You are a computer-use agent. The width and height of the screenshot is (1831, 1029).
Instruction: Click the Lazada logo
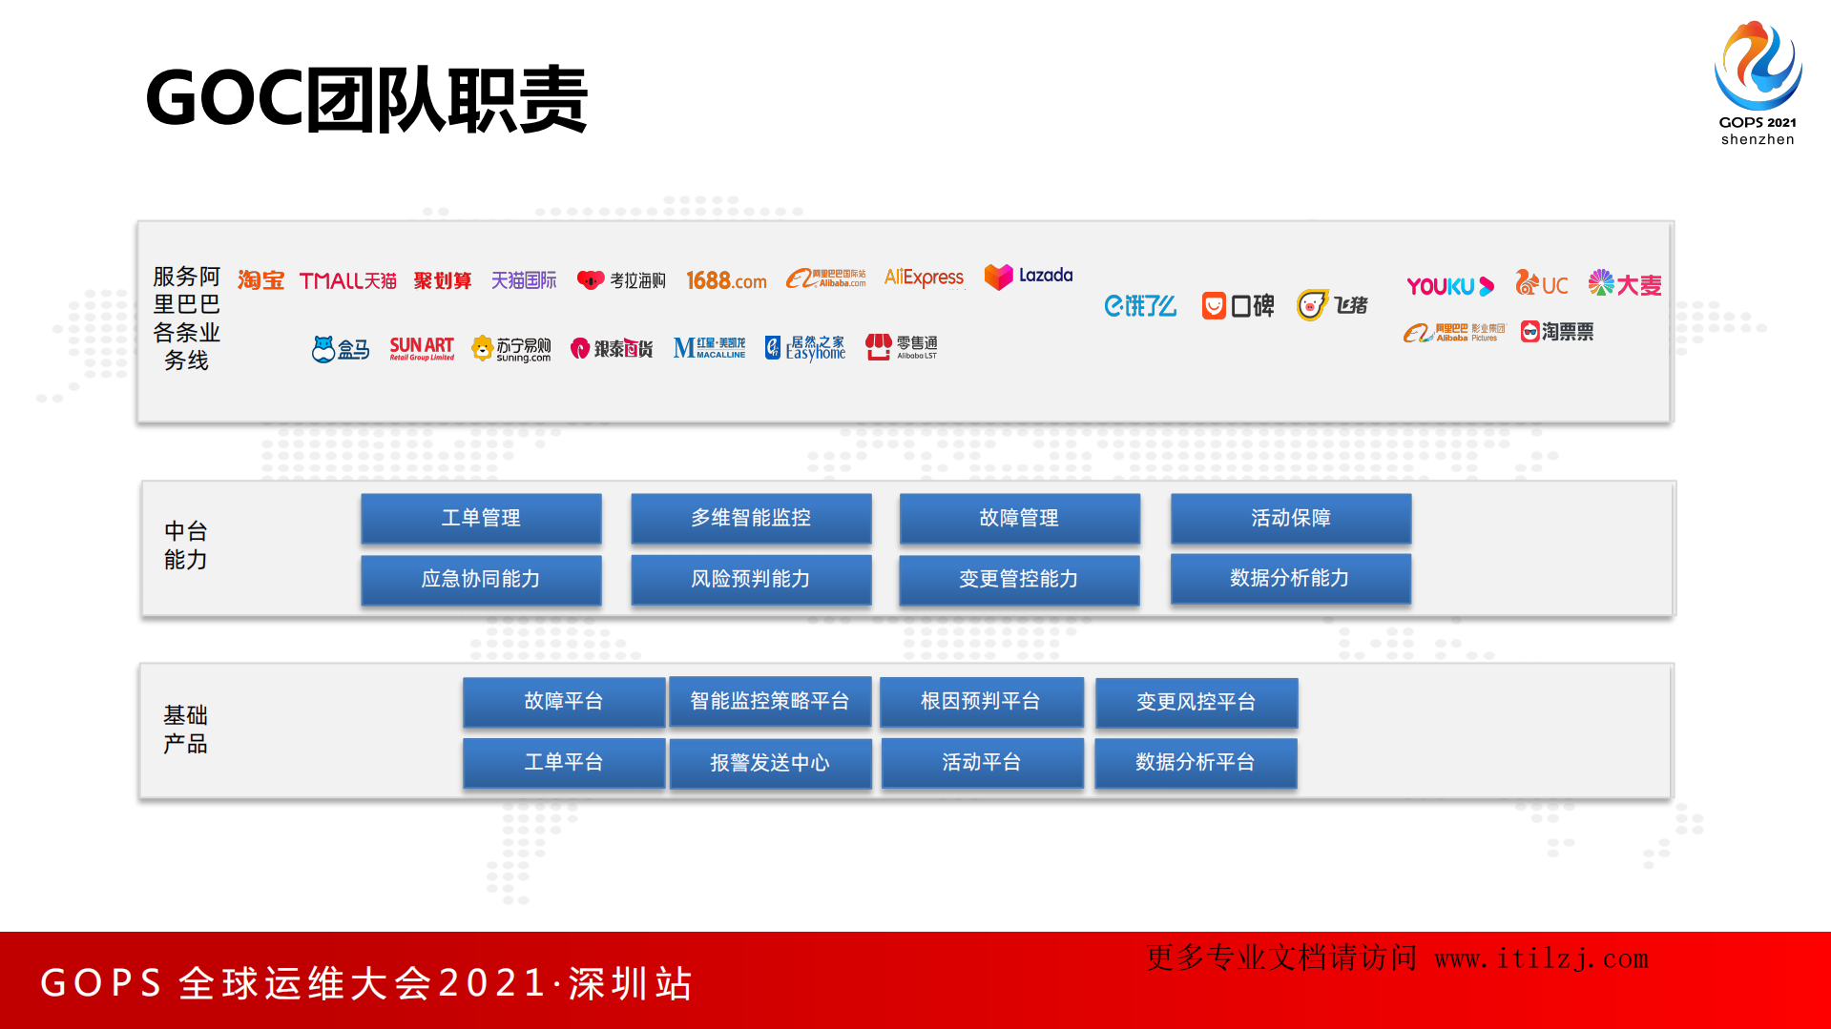coord(1028,277)
